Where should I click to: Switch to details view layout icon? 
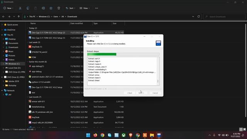click(241, 129)
